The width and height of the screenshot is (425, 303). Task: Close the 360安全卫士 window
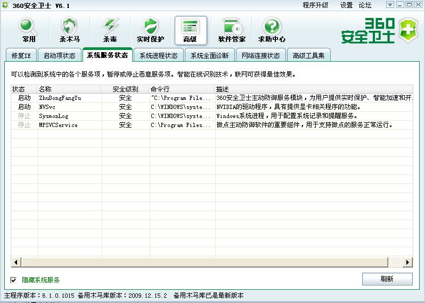pyautogui.click(x=419, y=5)
